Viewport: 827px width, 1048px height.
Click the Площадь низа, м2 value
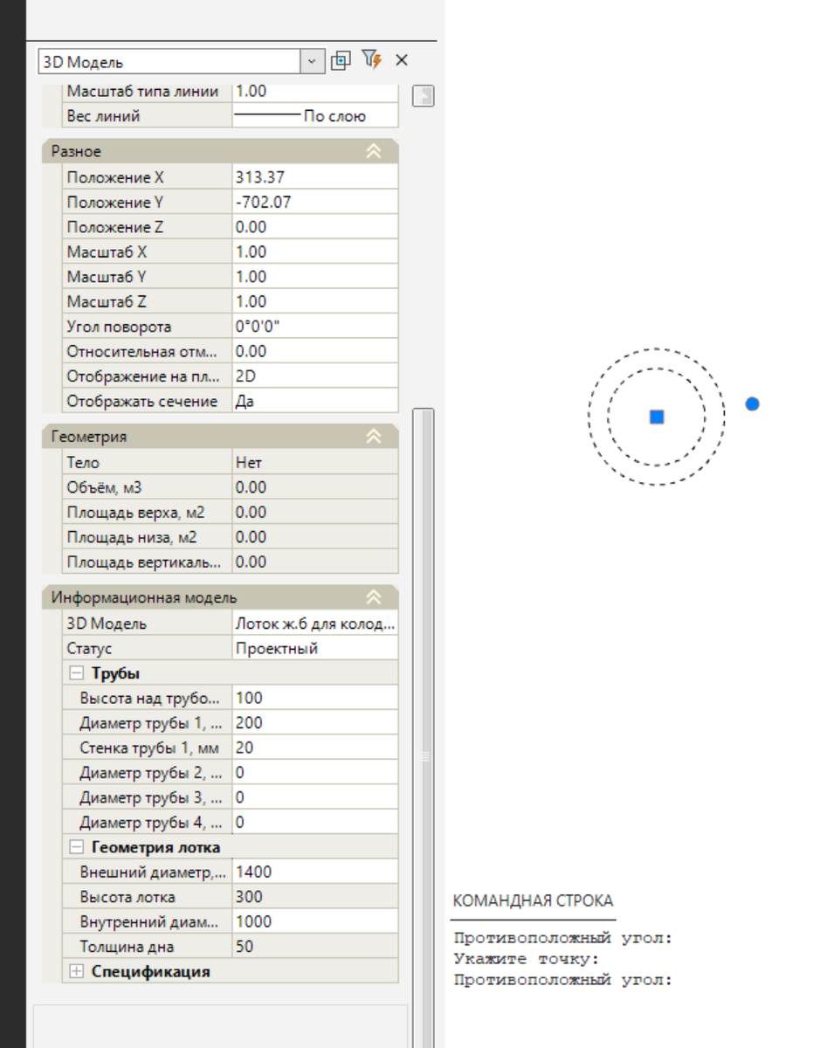point(314,537)
